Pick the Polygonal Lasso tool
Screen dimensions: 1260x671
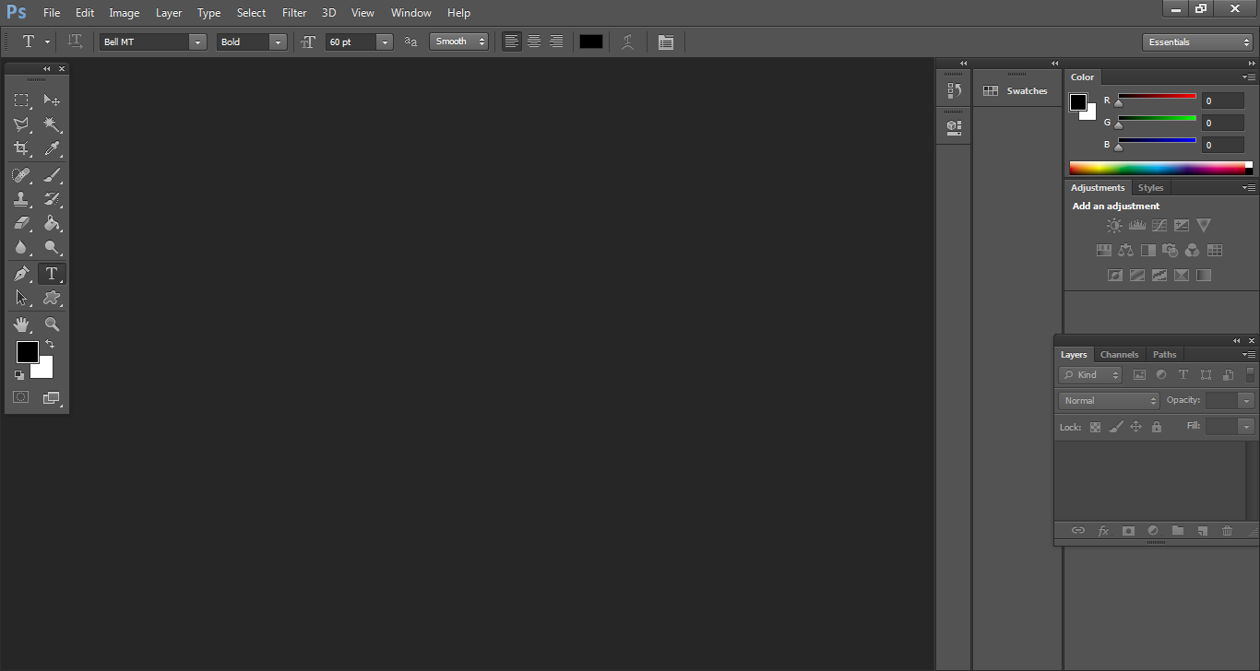[21, 124]
